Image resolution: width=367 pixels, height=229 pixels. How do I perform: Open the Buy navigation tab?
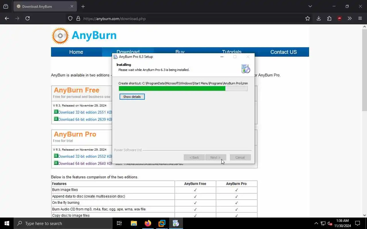(x=180, y=51)
